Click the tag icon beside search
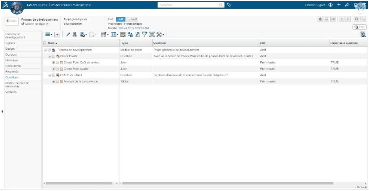This screenshot has height=191, width=369. tap(229, 5)
